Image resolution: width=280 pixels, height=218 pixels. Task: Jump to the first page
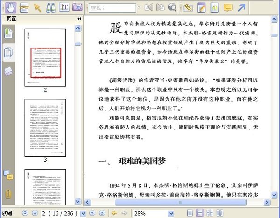pyautogui.click(x=25, y=213)
